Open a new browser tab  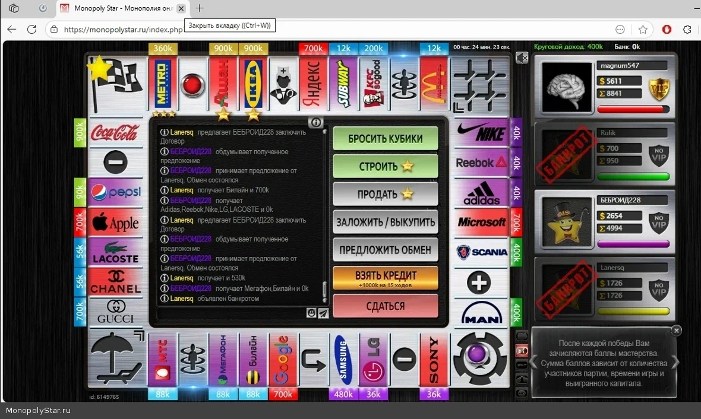coord(200,8)
